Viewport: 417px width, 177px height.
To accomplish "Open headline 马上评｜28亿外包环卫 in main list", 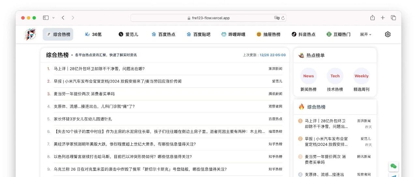I will tap(99, 69).
